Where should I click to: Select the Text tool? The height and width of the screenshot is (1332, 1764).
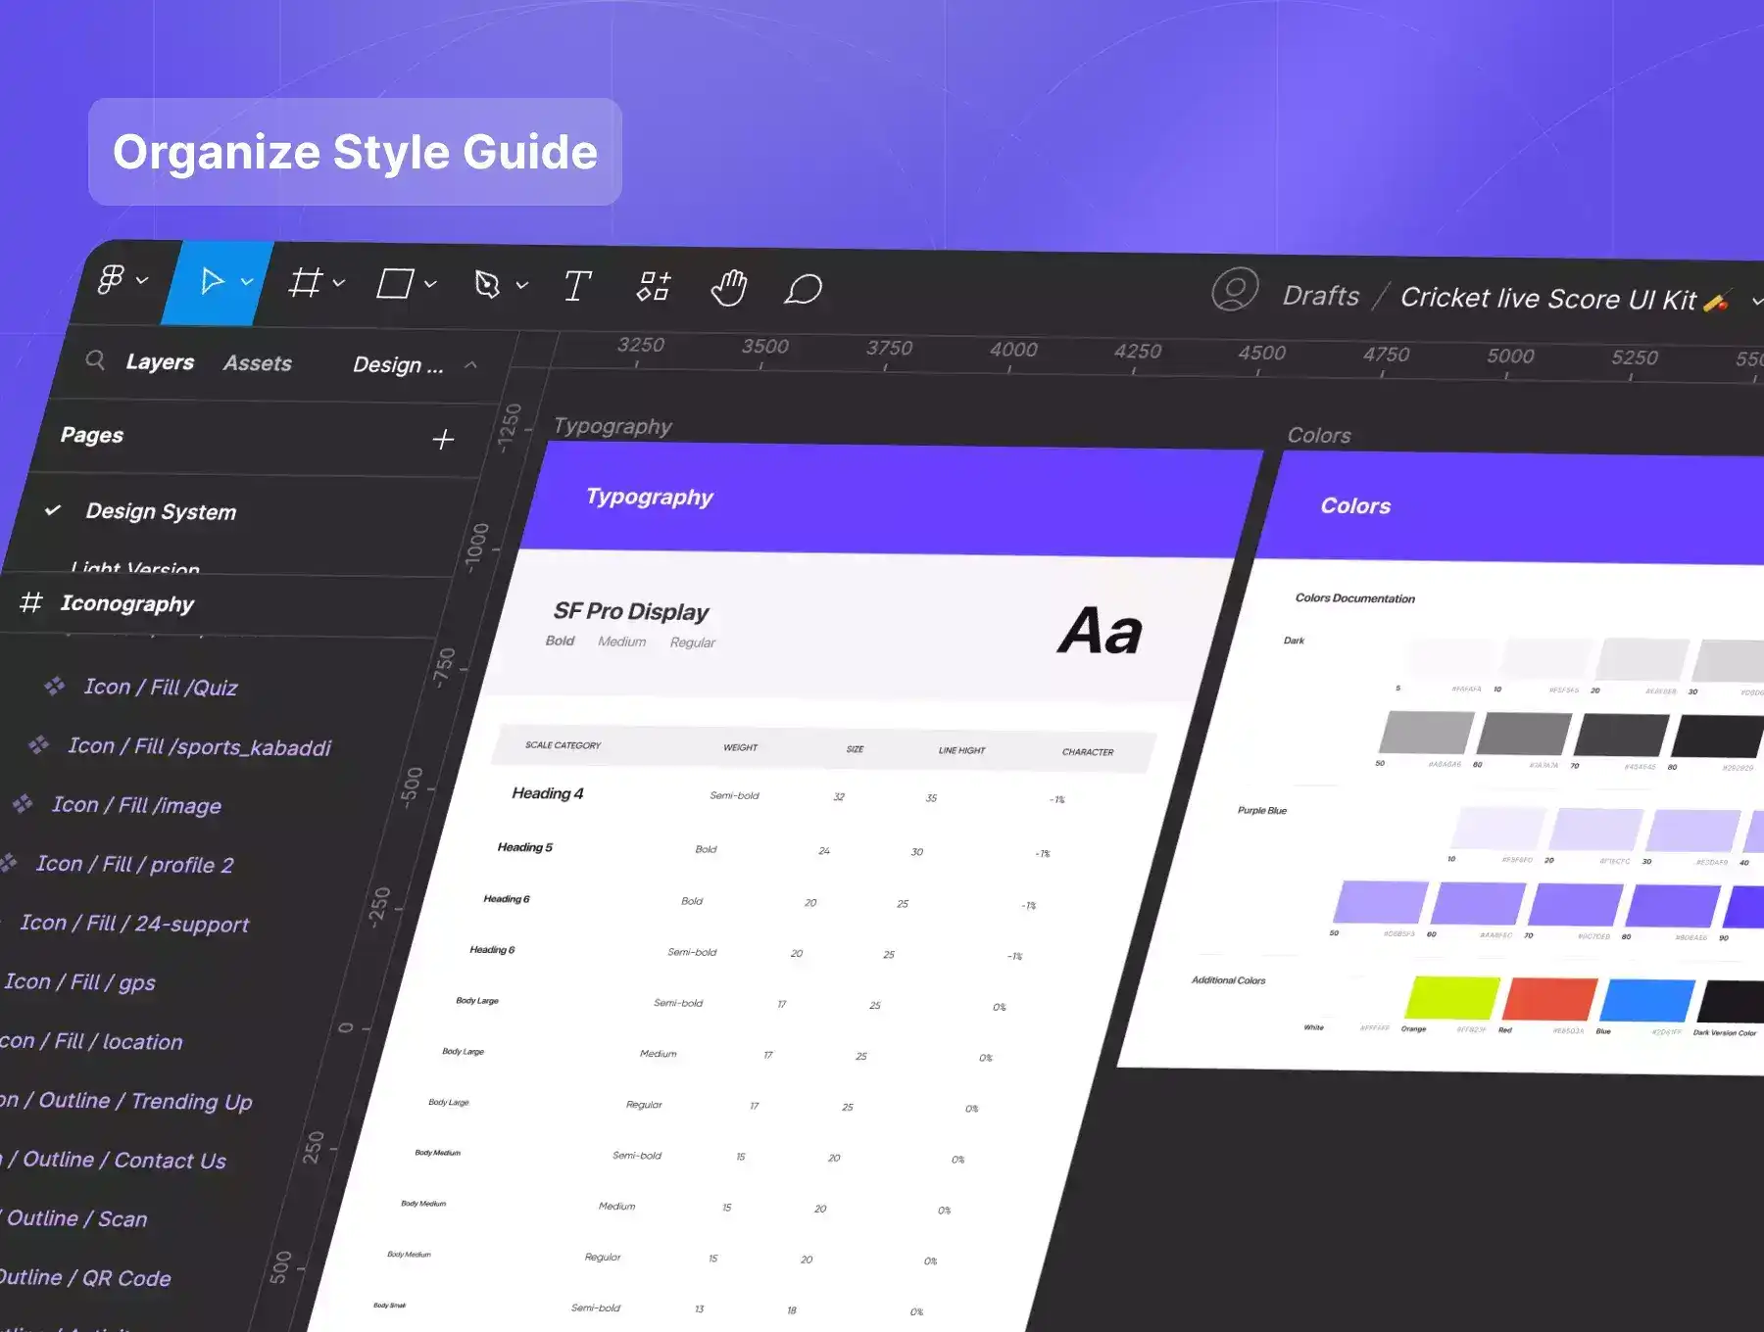pos(577,286)
